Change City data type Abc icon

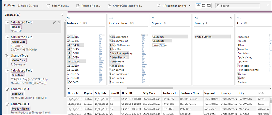point(239,18)
